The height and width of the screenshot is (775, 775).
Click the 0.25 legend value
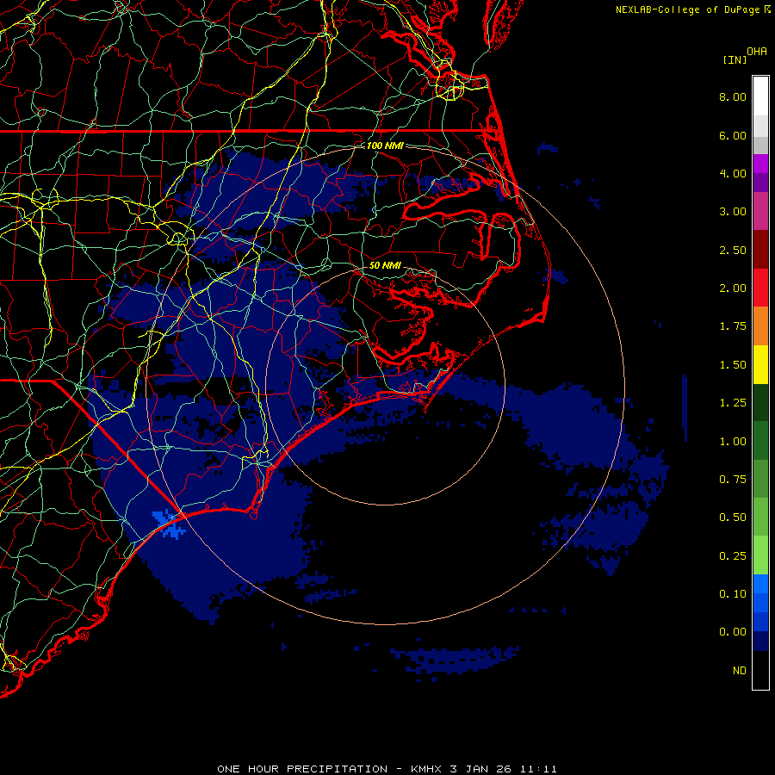[x=733, y=556]
